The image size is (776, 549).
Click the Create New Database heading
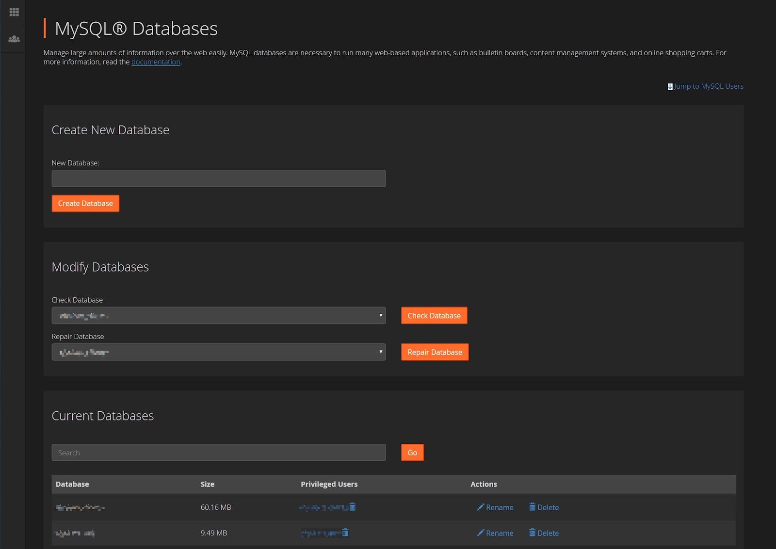click(111, 130)
